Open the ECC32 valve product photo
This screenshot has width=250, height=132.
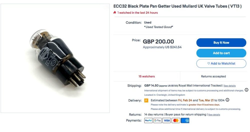tap(55, 58)
